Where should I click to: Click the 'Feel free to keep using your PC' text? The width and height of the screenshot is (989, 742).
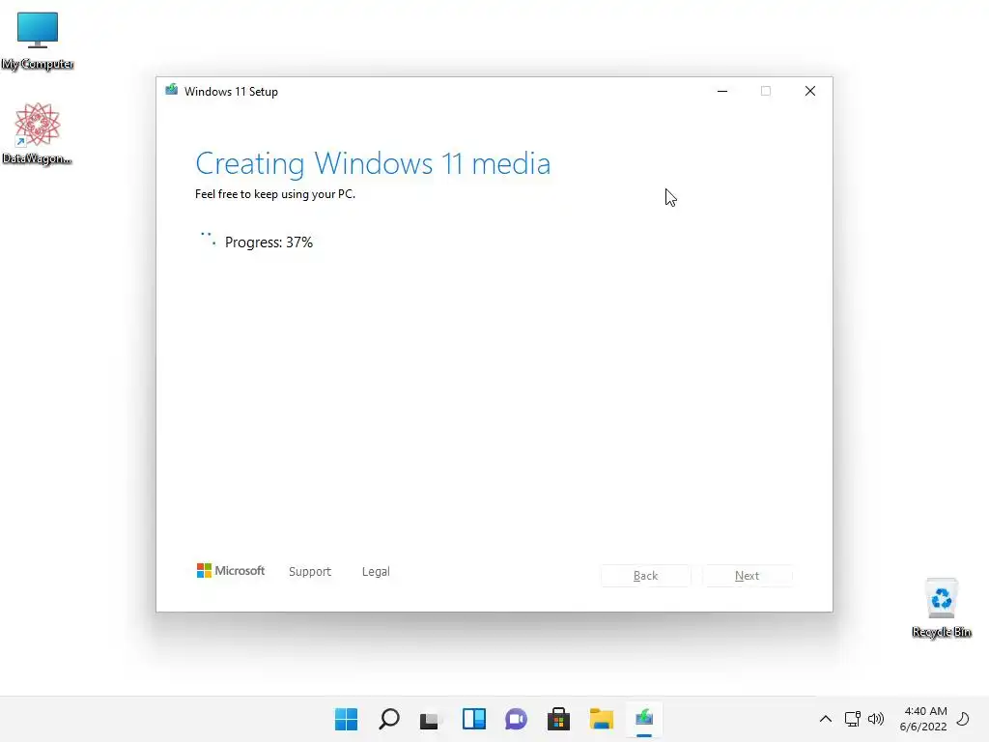(275, 194)
